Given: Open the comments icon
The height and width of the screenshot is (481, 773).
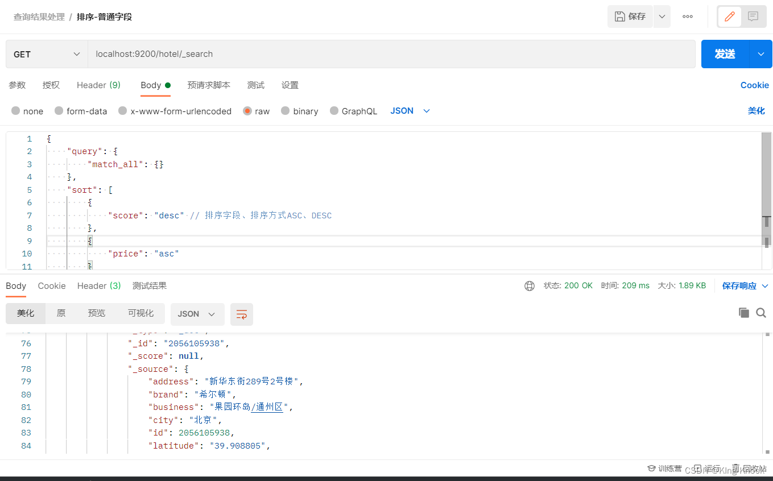Looking at the screenshot, I should [753, 16].
